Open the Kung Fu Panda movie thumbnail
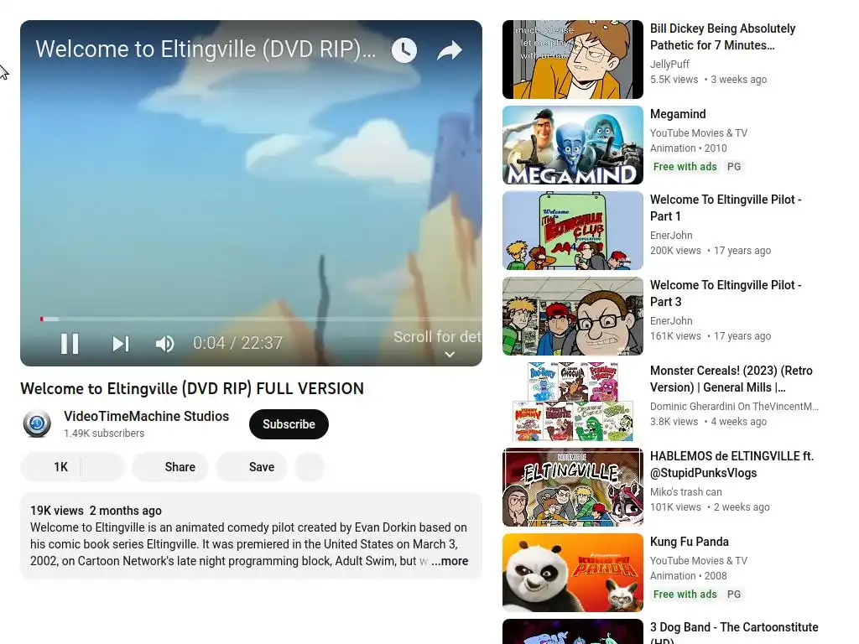The height and width of the screenshot is (644, 859). pyautogui.click(x=572, y=572)
